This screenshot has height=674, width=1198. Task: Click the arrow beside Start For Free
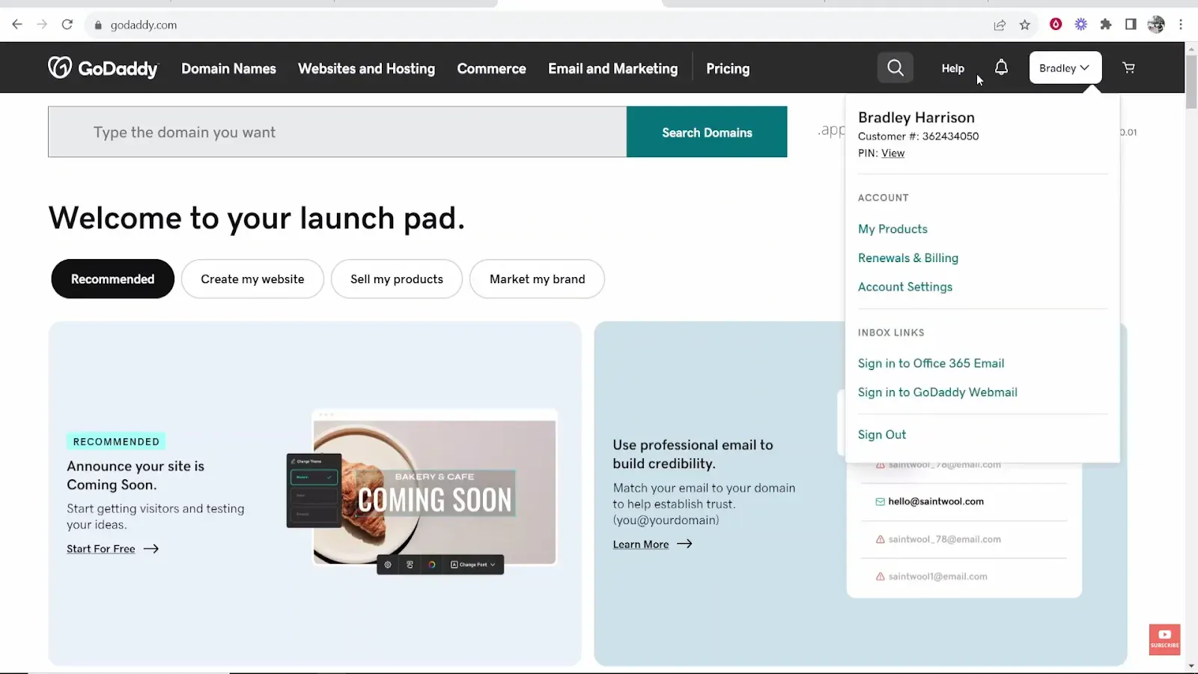(151, 549)
